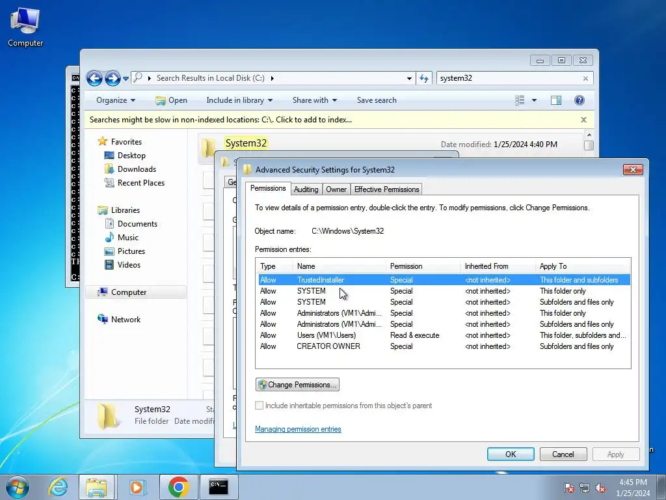
Task: Open network status tray icon
Action: click(585, 488)
